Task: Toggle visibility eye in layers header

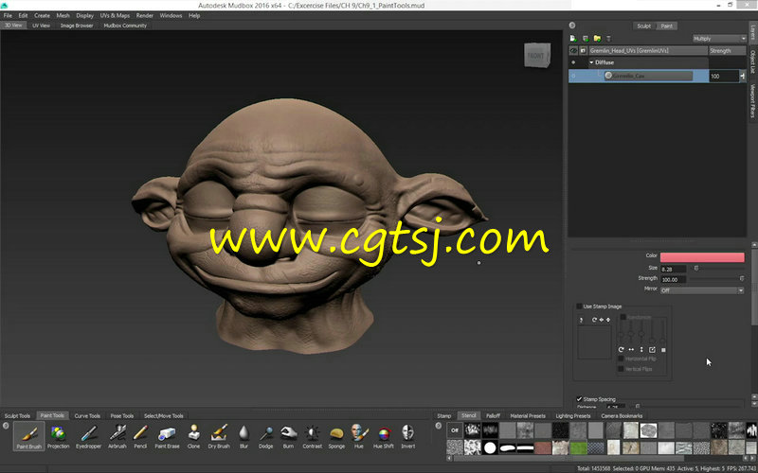Action: click(573, 50)
